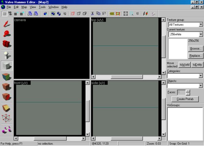This screenshot has width=204, height=146.
Task: Click the larger grid size button
Action: click(21, 14)
